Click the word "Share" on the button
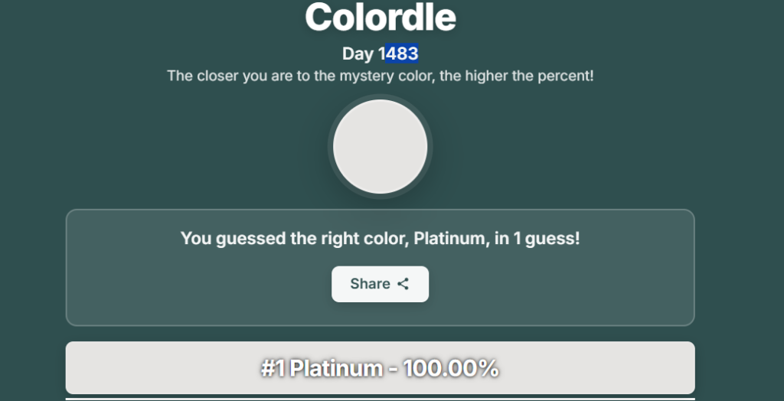This screenshot has height=401, width=784. (370, 284)
